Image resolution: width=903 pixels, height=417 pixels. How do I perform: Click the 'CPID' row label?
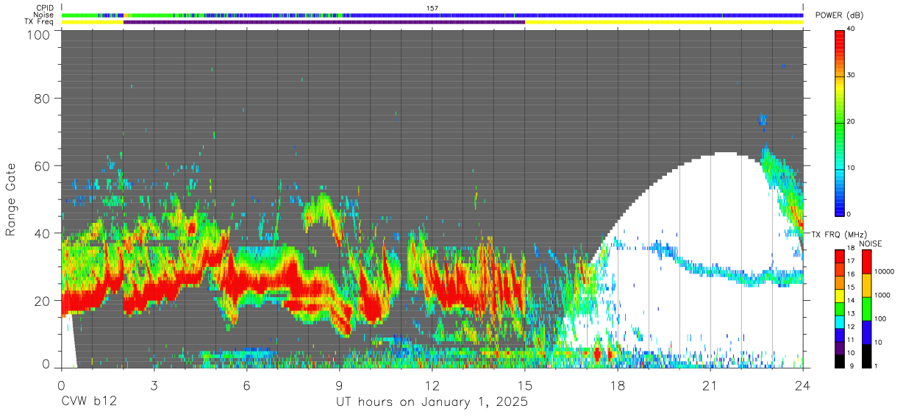(46, 8)
